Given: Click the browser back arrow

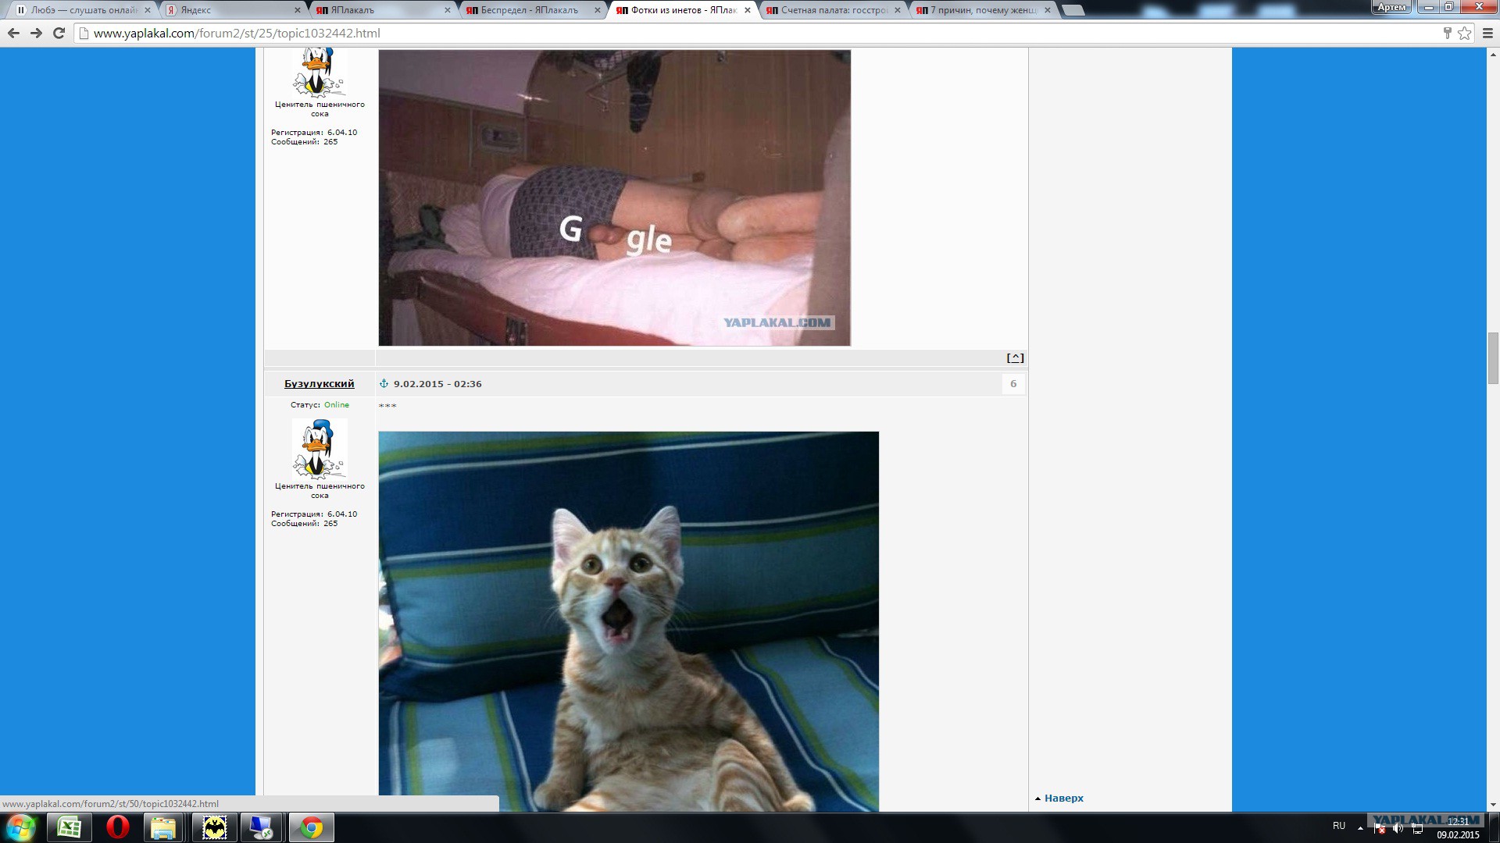Looking at the screenshot, I should click(x=13, y=33).
